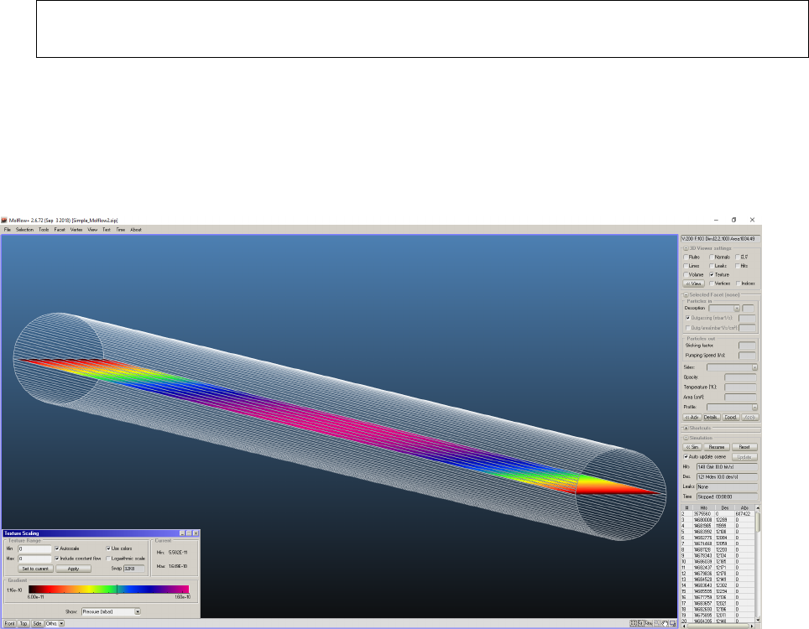
Task: Restore down the Molflow+ main window
Action: 733,220
